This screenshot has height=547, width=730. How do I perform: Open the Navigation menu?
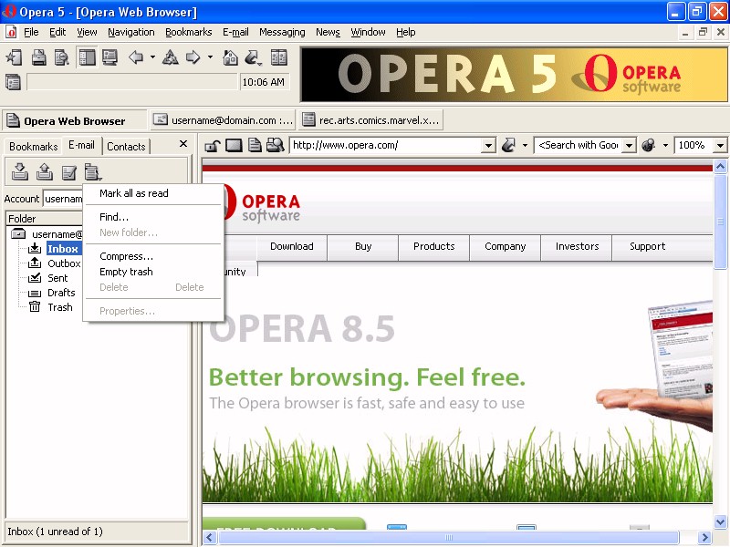click(x=131, y=32)
